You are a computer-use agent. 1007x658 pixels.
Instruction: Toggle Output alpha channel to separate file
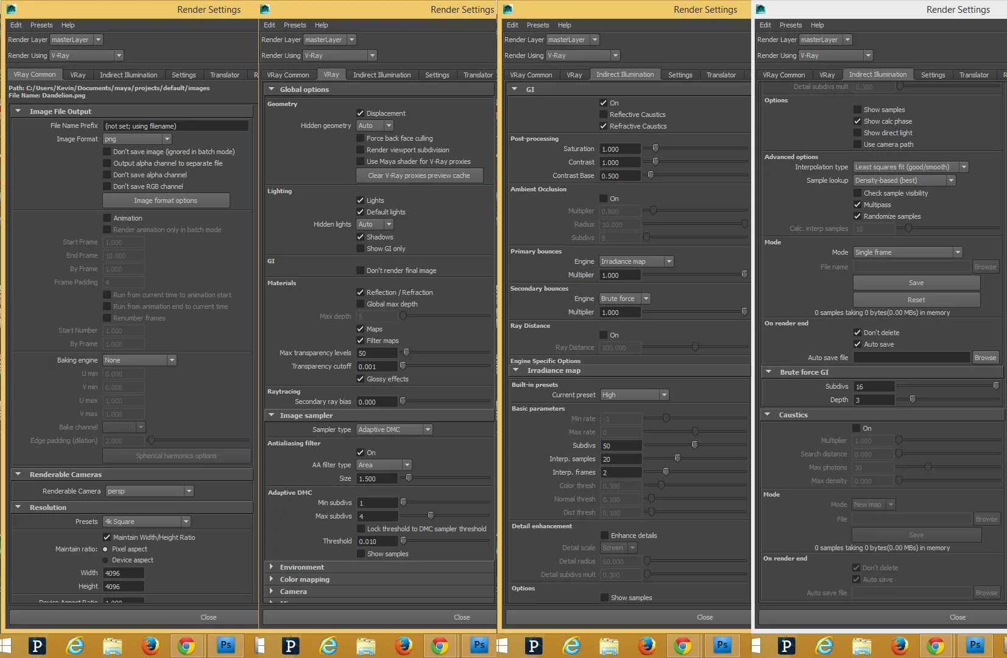(107, 163)
